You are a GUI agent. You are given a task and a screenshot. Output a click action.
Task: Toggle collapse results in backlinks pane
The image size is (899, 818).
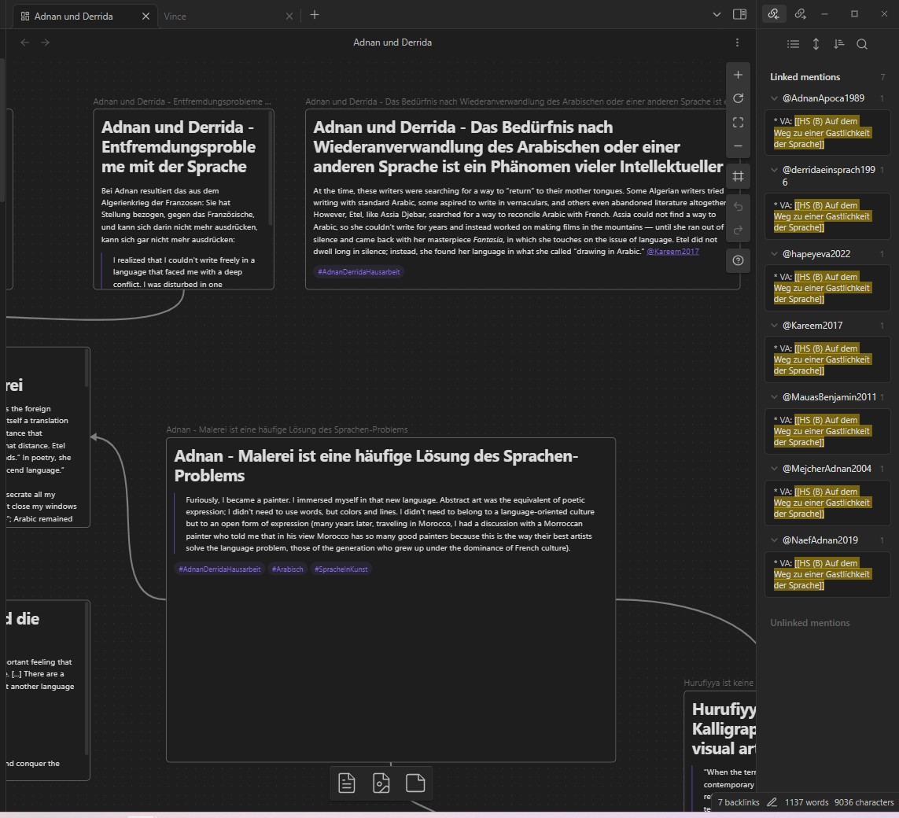[x=793, y=44]
